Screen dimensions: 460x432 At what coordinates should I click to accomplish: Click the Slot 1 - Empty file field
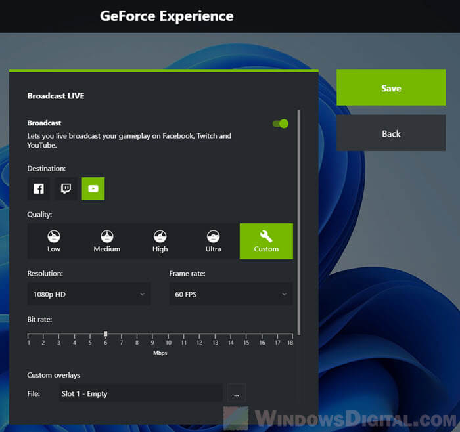pos(141,393)
